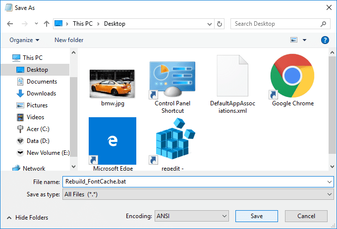
Task: Open the Organize menu
Action: (x=24, y=40)
